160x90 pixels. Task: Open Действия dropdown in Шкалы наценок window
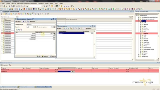coord(59,28)
